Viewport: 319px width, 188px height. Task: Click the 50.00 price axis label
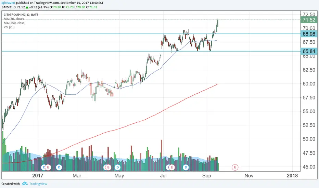pos(309,139)
